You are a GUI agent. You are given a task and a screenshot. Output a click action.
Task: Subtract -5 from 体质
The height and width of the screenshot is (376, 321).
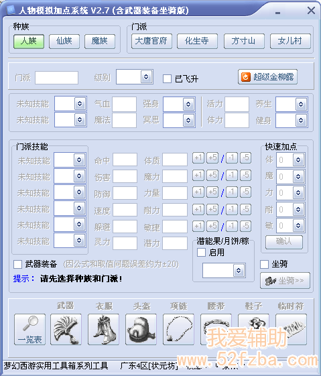coord(246,158)
